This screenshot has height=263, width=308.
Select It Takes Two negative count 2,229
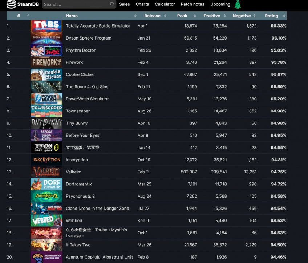point(251,245)
